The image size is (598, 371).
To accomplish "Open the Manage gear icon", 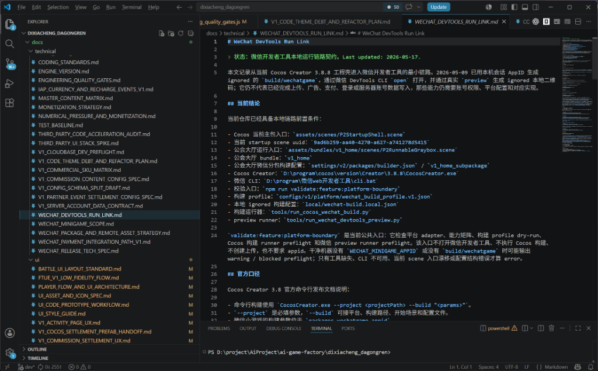I will coord(9,353).
